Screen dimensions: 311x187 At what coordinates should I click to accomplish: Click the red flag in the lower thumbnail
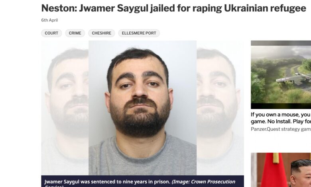[x=274, y=170]
